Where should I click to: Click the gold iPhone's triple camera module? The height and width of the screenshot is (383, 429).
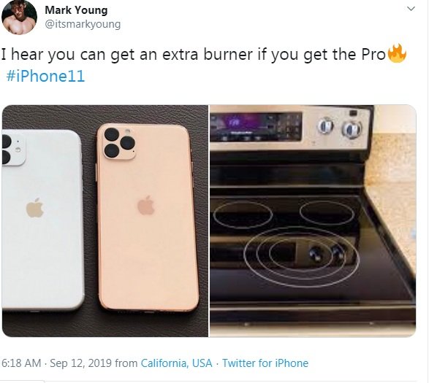pyautogui.click(x=120, y=143)
